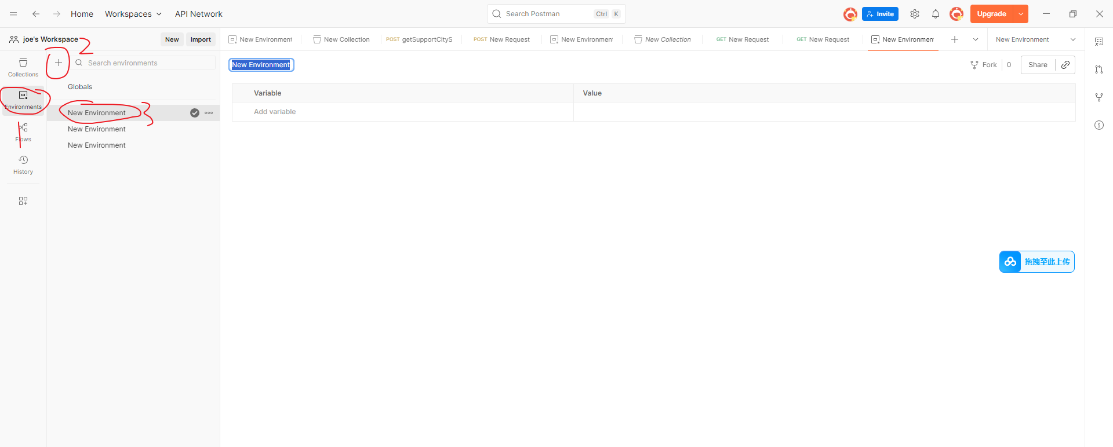Expand the Workspaces dropdown
Viewport: 1113px width, 447px height.
133,14
